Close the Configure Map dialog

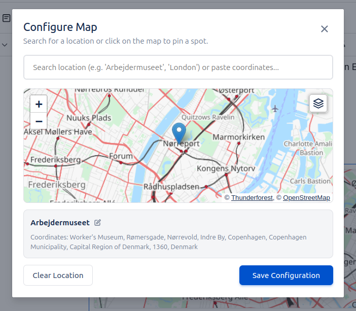pos(325,29)
